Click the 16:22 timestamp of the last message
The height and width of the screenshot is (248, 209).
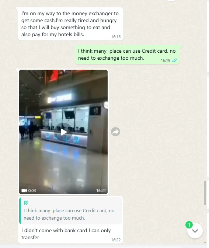[116, 240]
